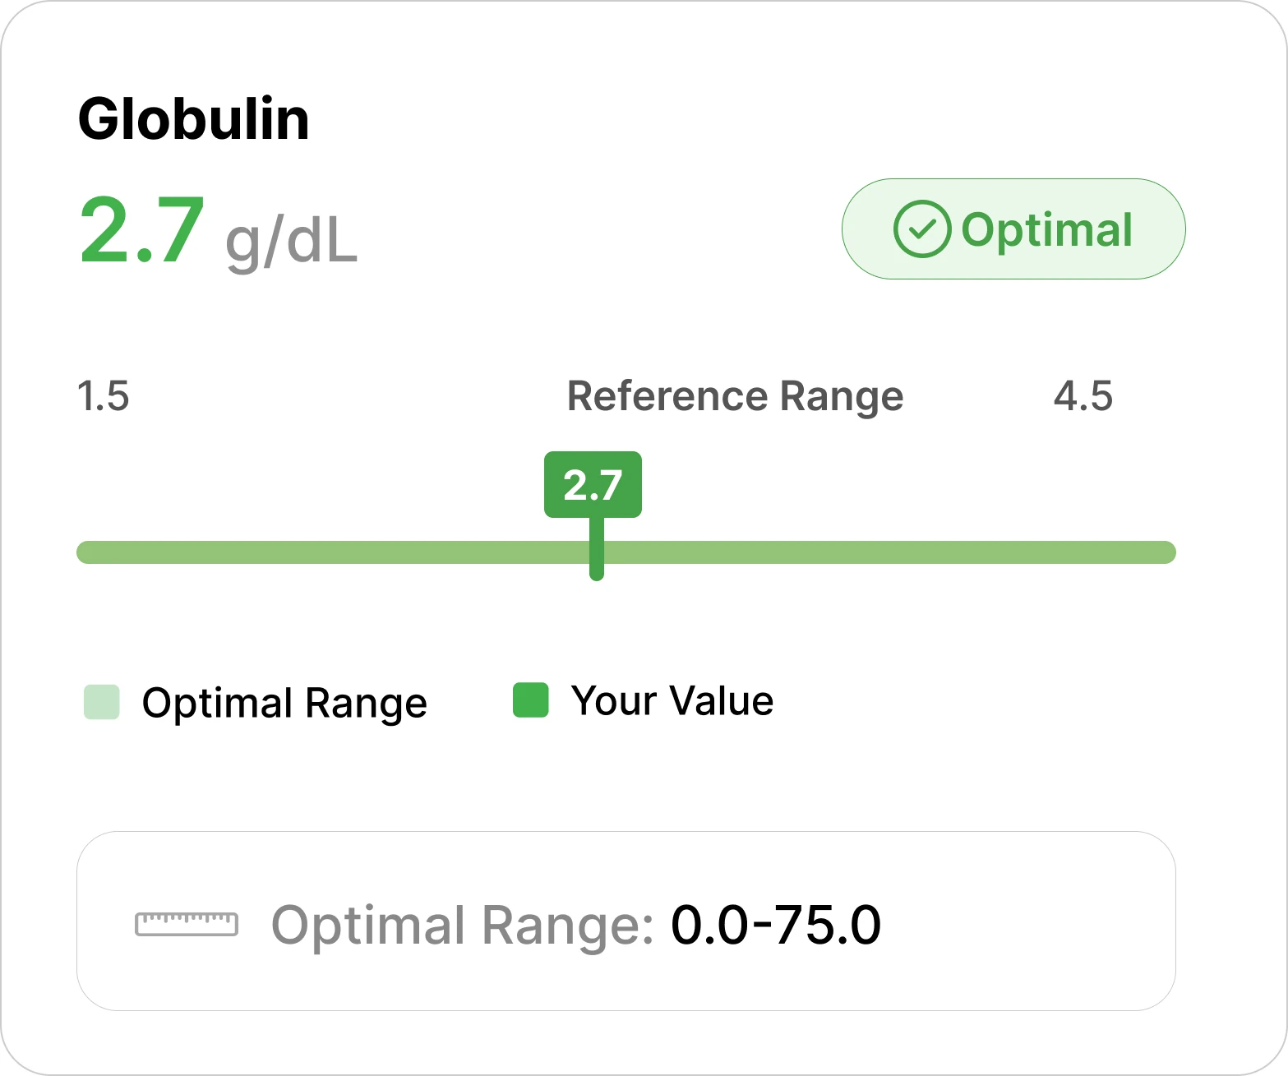The image size is (1288, 1076).
Task: Click the Reference Range heading
Action: [735, 397]
